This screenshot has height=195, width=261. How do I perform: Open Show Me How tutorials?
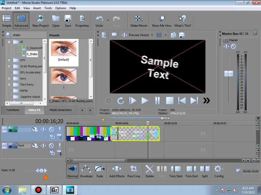[162, 21]
